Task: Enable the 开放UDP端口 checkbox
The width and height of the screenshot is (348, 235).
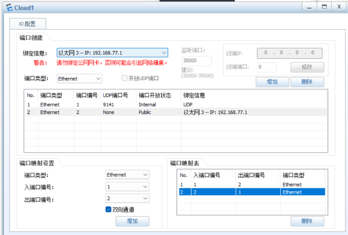Action: tap(124, 78)
